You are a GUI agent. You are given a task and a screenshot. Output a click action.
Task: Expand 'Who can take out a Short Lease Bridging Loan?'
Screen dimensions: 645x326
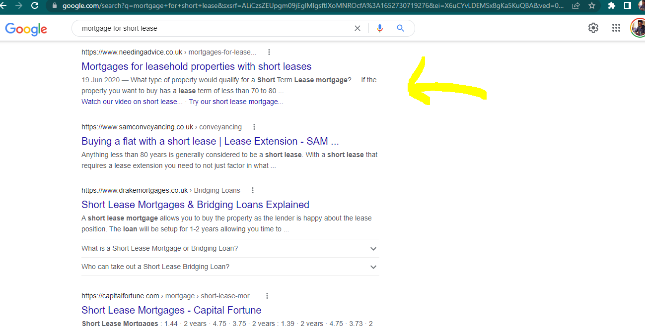pos(373,267)
